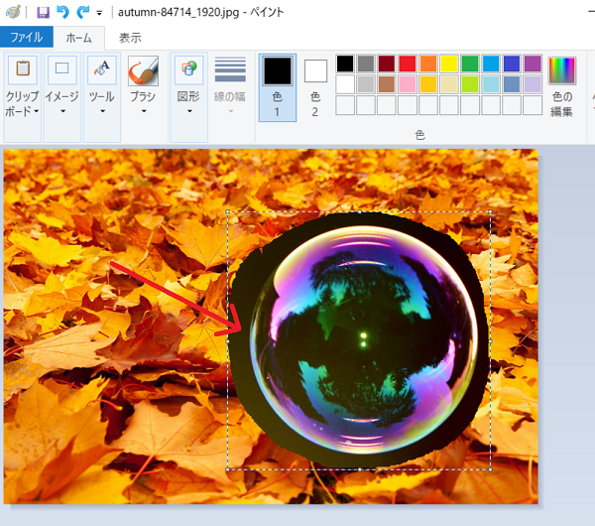595x526 pixels.
Task: Pick the brown palette swatch
Action: (x=387, y=84)
